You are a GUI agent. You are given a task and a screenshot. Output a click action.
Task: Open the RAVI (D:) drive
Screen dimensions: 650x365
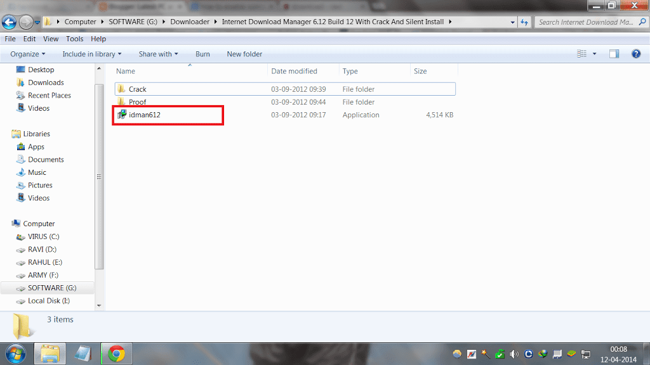(x=42, y=249)
